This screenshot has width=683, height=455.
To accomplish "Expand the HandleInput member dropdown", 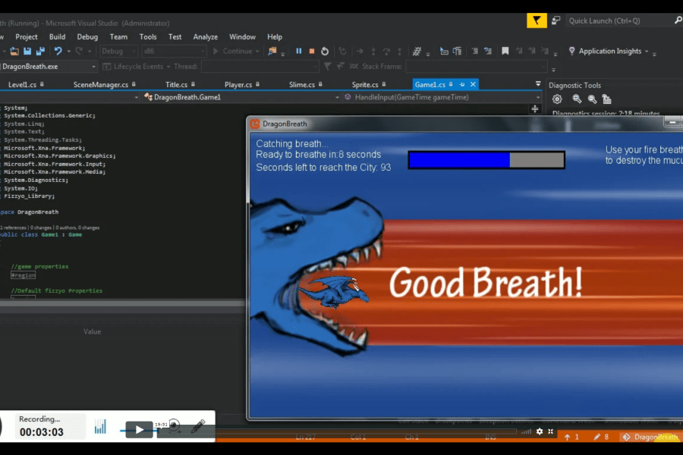I will pyautogui.click(x=537, y=97).
